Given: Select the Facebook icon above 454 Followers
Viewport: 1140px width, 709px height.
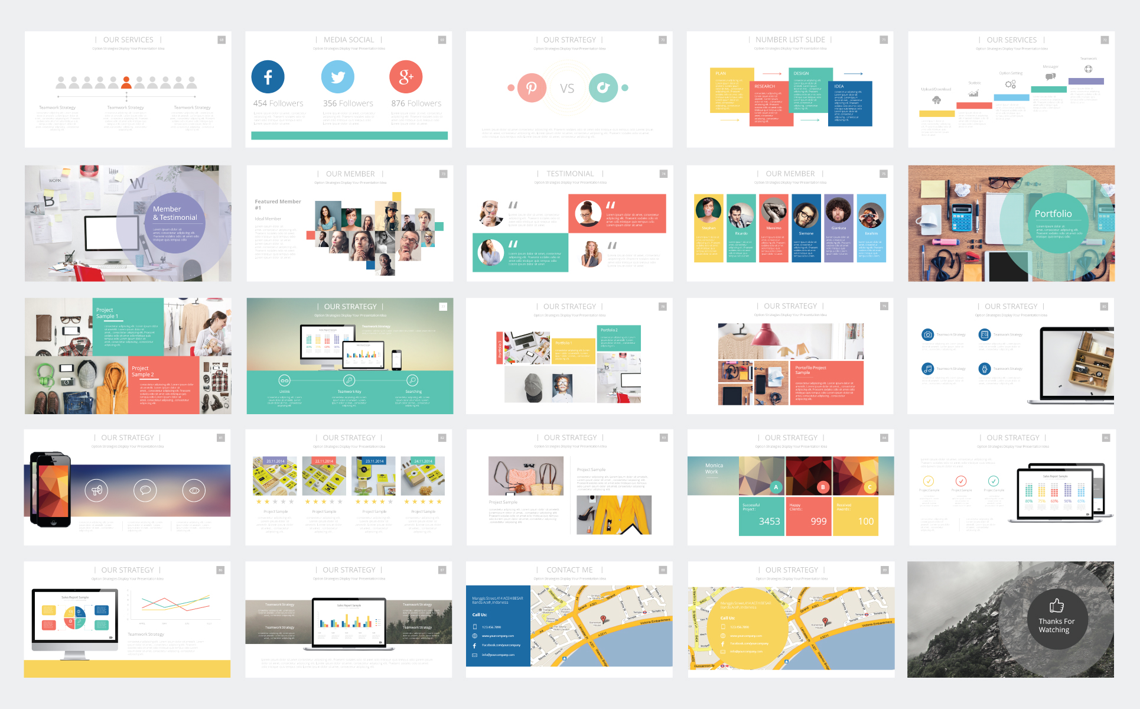Looking at the screenshot, I should pos(268,76).
